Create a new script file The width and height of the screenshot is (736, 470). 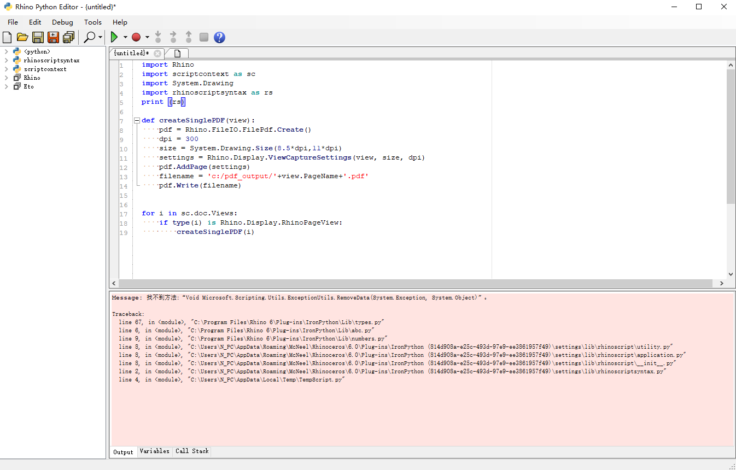[x=7, y=37]
